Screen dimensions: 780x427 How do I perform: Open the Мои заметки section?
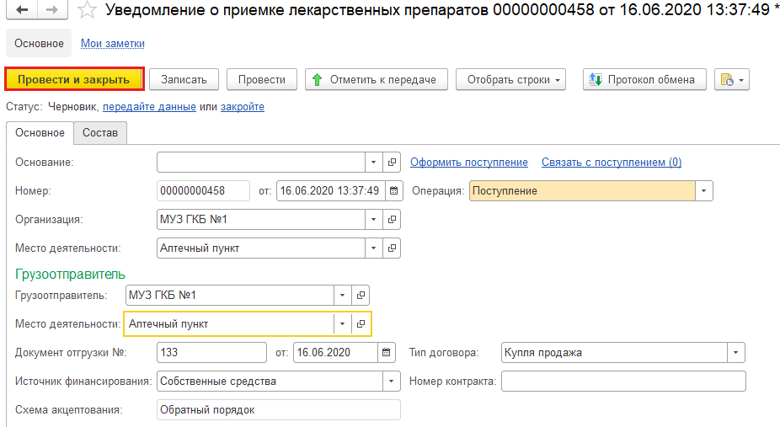point(113,44)
